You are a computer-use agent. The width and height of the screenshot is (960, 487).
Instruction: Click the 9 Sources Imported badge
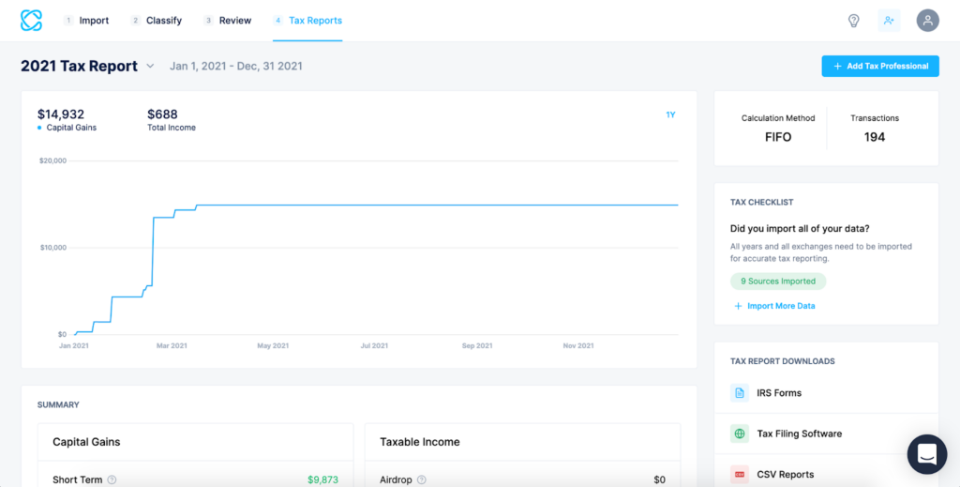tap(778, 282)
